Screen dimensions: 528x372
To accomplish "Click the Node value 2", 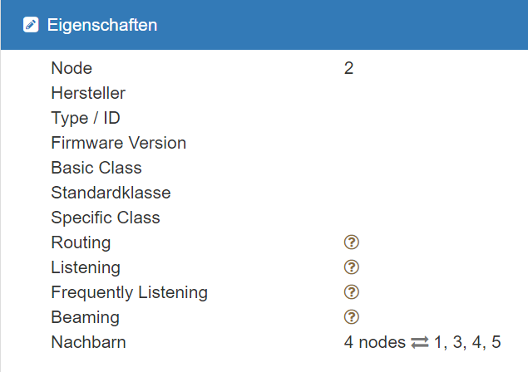I will (349, 68).
